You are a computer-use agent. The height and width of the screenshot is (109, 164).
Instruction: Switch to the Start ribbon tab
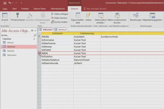point(14,9)
